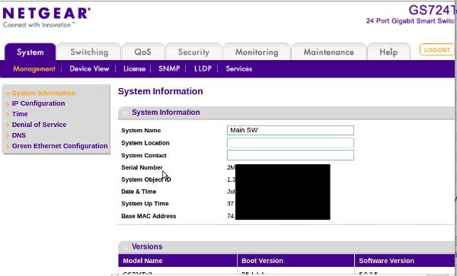Open the Security tab

coord(193,52)
